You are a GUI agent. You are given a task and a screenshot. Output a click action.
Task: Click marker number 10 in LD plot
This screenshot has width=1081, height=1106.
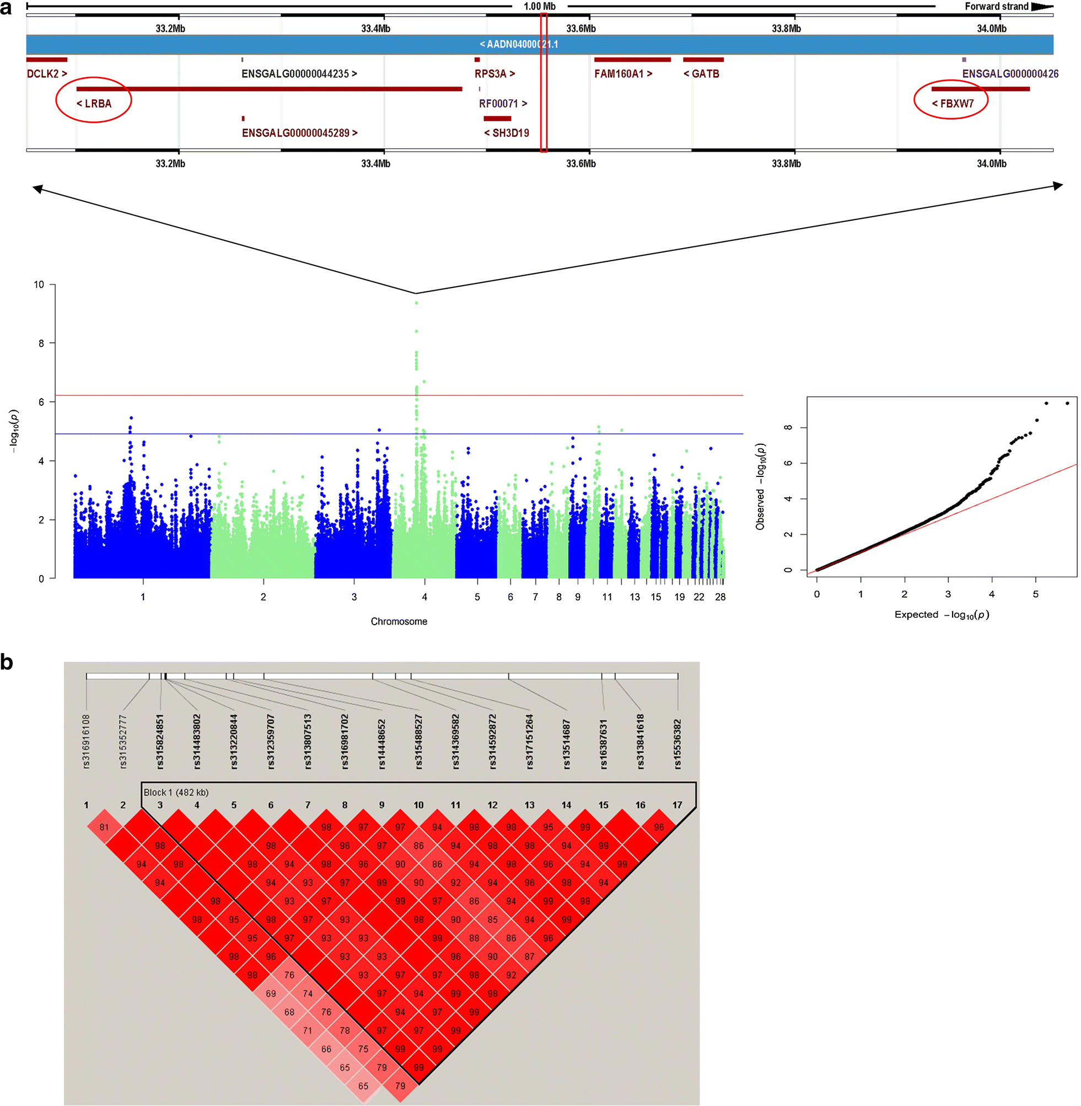point(418,805)
